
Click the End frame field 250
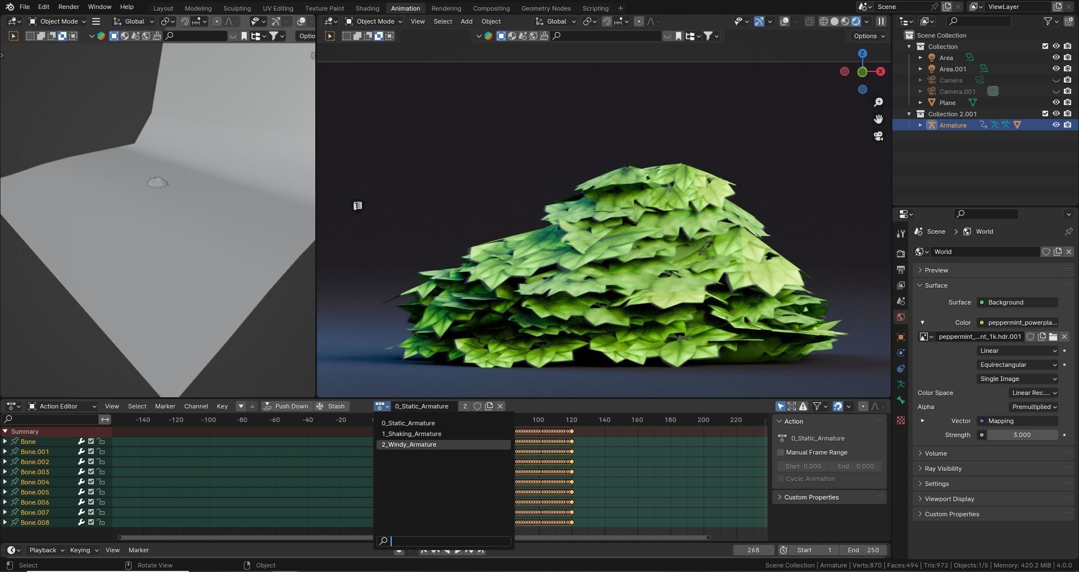[x=863, y=550]
